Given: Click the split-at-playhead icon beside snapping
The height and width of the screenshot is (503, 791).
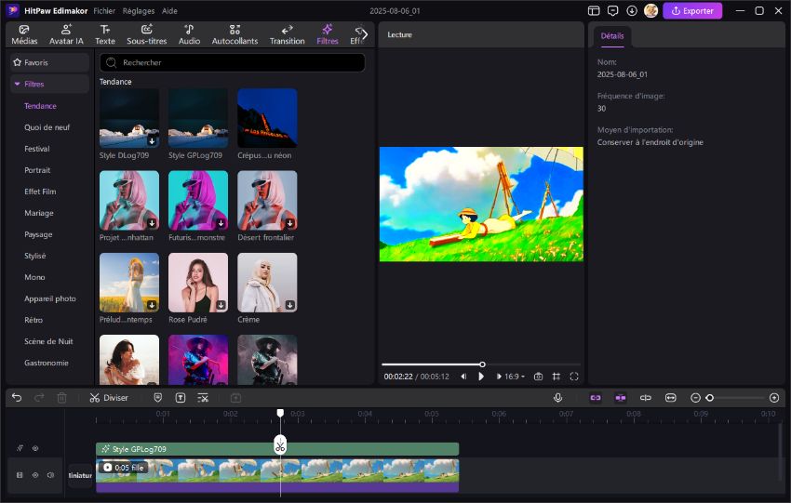Looking at the screenshot, I should point(645,398).
